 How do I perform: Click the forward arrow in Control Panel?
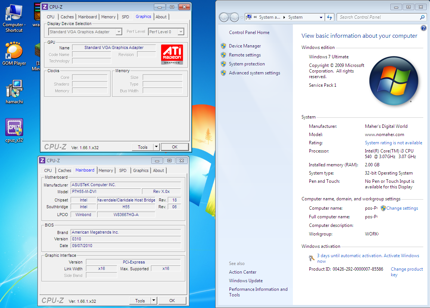click(234, 17)
